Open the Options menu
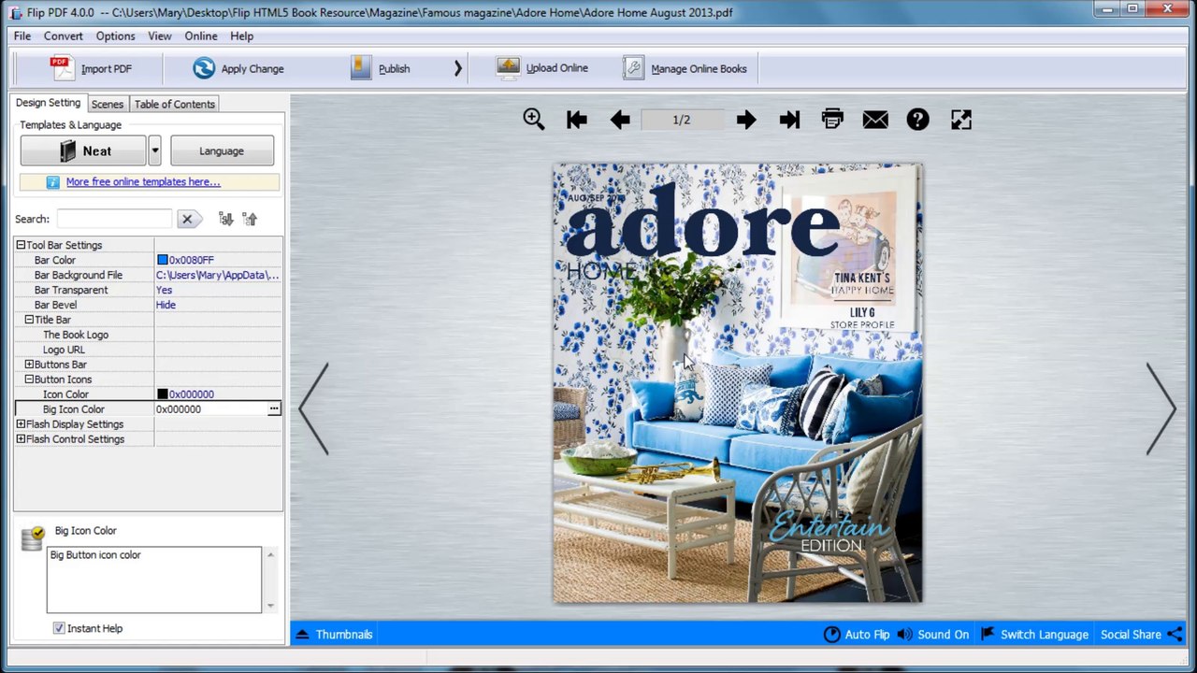 [x=115, y=36]
